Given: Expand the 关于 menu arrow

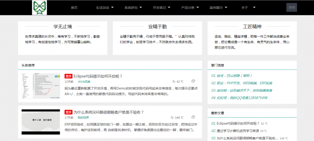Looking at the screenshot, I should point(254,7).
